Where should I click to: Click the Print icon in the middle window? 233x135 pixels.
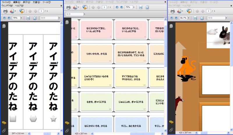(x=68, y=7)
